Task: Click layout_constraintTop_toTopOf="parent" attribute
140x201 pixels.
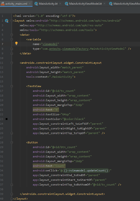Action: 66,133
